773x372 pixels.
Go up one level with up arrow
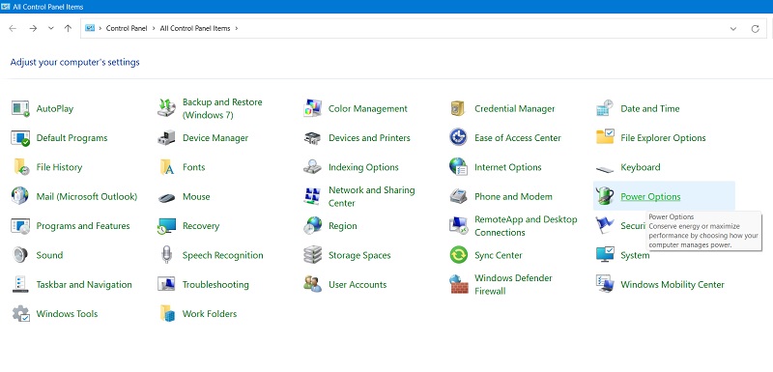tap(68, 29)
